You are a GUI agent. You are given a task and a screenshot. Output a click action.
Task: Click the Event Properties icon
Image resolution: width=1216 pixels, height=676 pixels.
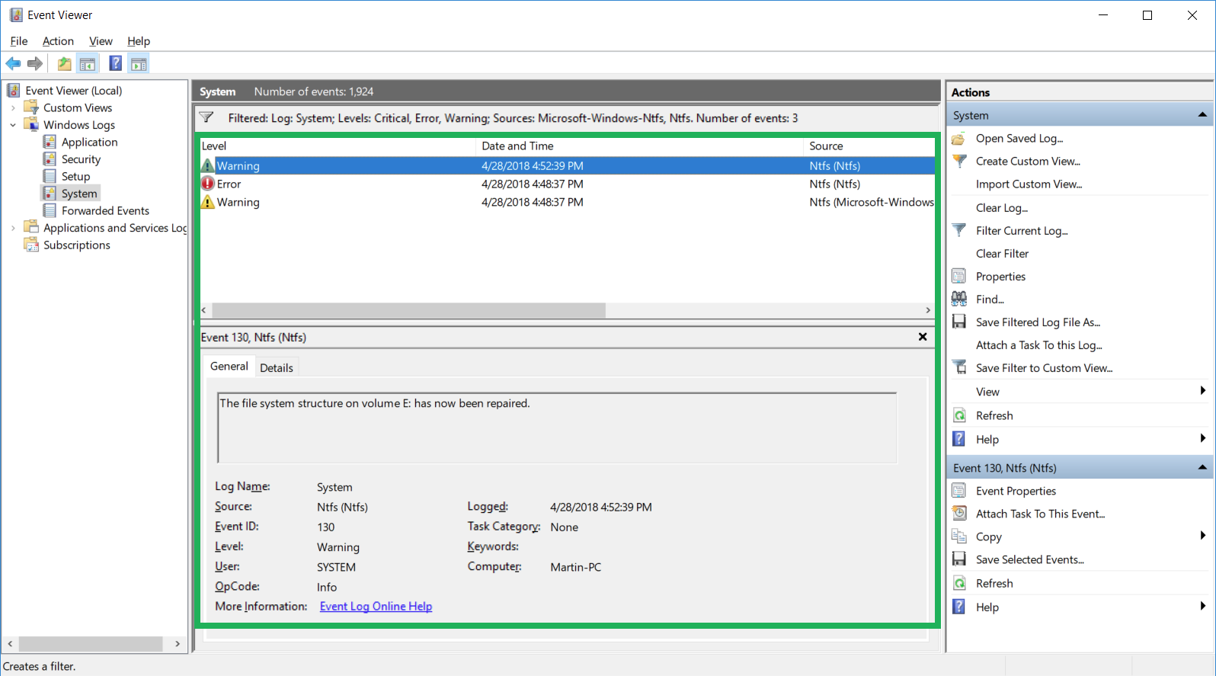point(959,491)
